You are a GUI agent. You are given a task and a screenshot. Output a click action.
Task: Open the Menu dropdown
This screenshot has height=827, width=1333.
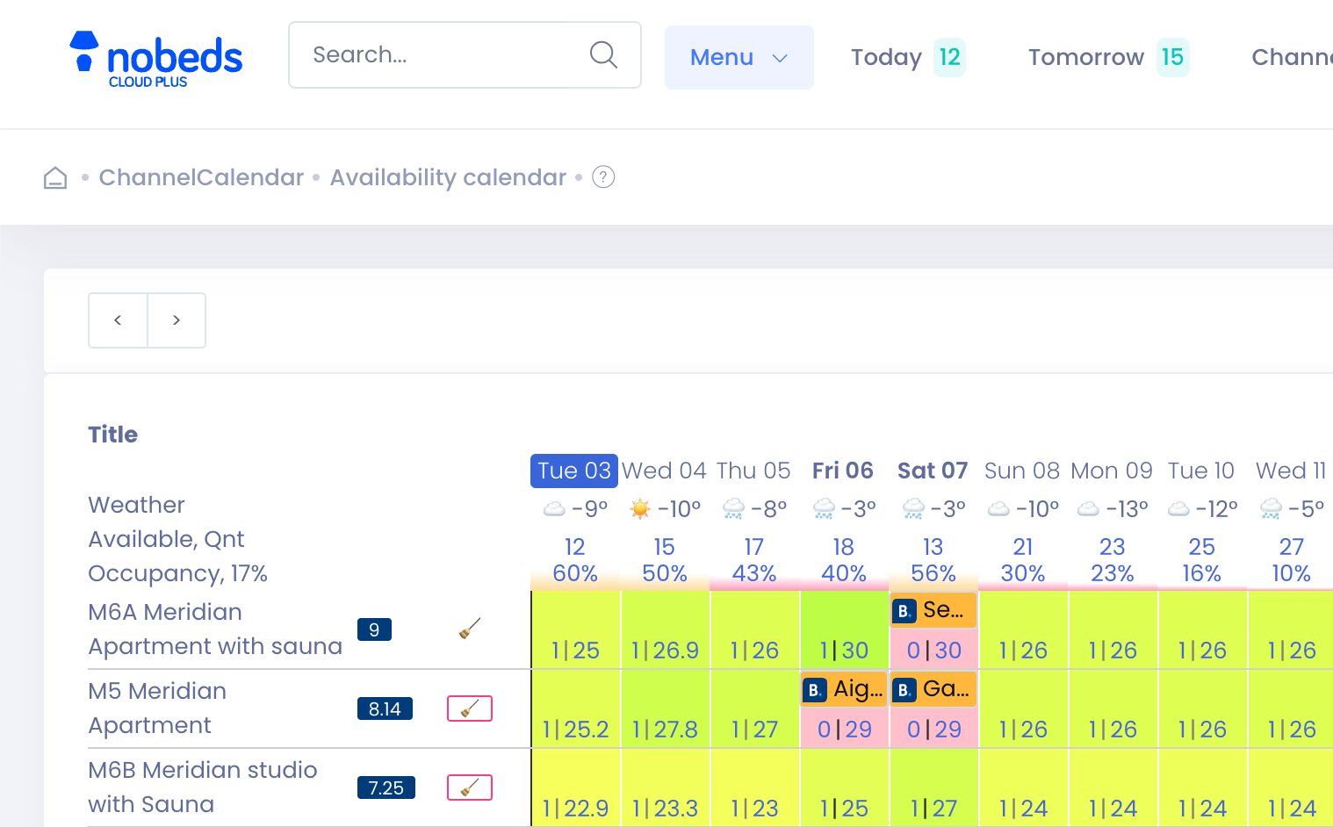tap(739, 57)
